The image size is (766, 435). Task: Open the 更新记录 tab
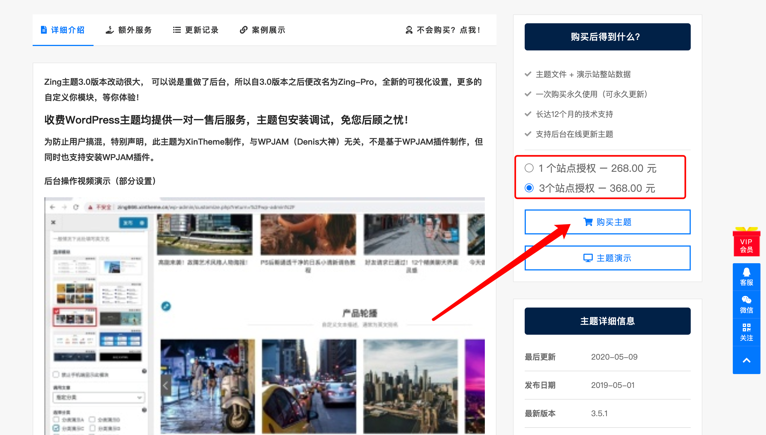(196, 30)
